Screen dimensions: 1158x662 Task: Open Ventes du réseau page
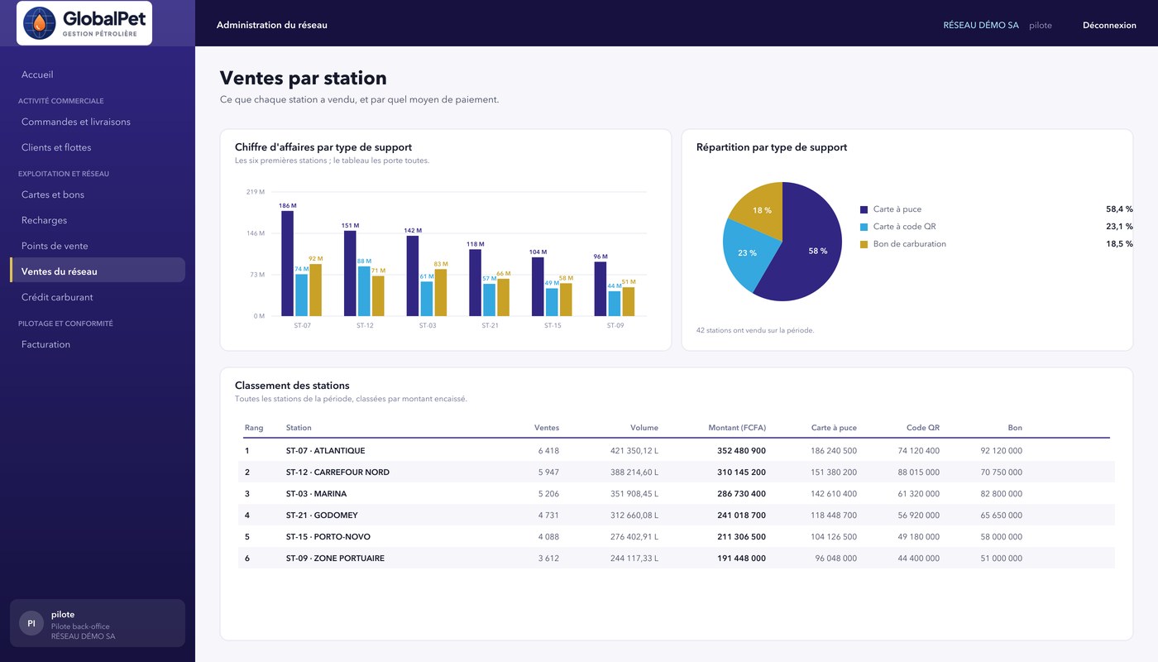(x=98, y=271)
